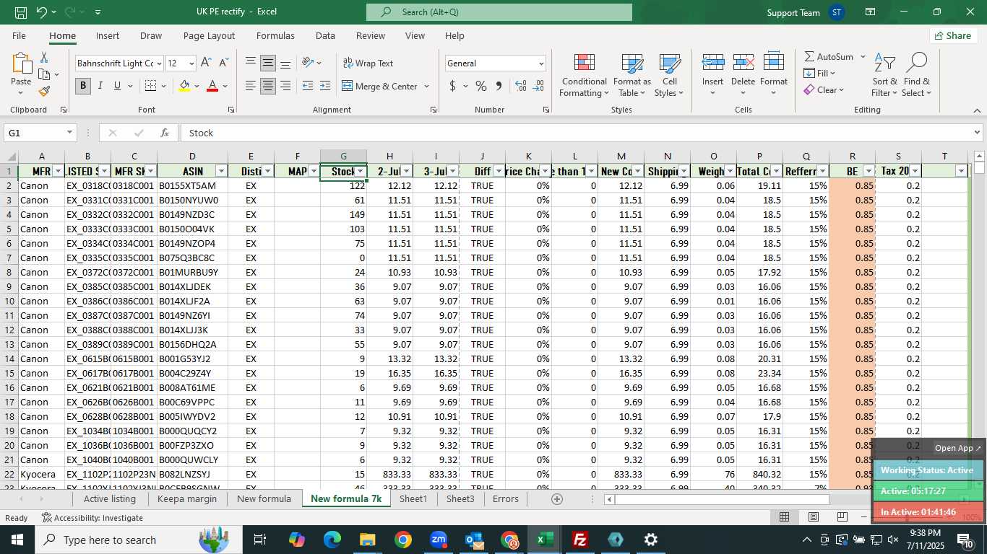Screen dimensions: 987x554
Task: Open the Data ribbon tab
Action: pyautogui.click(x=325, y=35)
